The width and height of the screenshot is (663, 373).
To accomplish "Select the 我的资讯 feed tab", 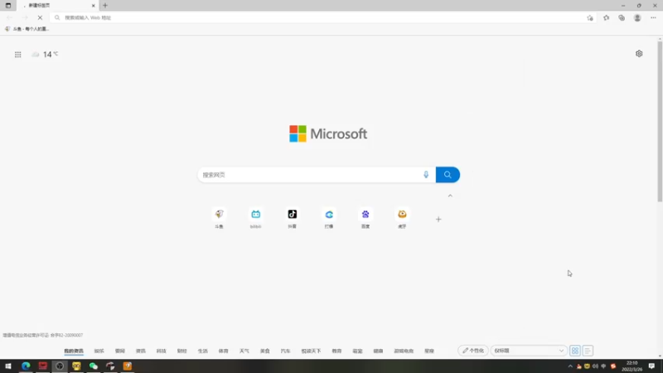I will point(74,351).
